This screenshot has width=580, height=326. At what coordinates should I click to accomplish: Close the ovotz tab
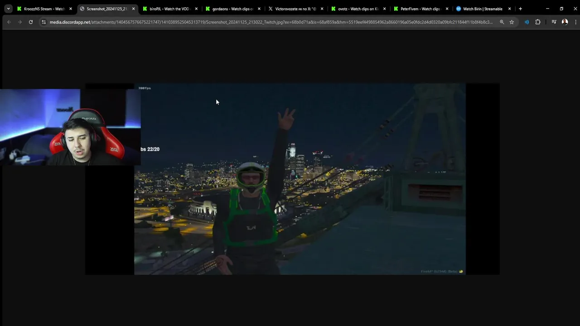point(385,9)
